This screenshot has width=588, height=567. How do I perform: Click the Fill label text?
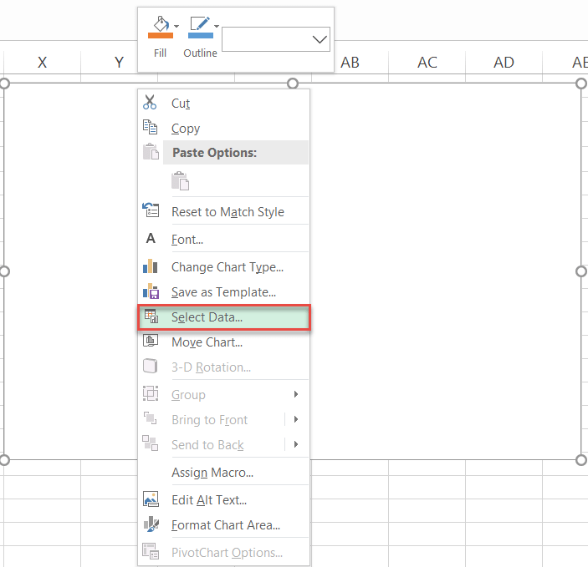(160, 53)
